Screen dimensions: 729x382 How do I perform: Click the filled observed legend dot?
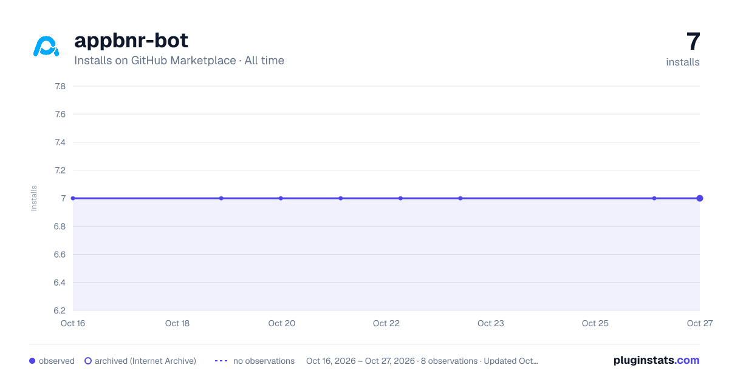coord(32,361)
